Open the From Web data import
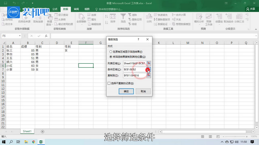Viewport: 259px width, 145px height. pyautogui.click(x=7, y=20)
